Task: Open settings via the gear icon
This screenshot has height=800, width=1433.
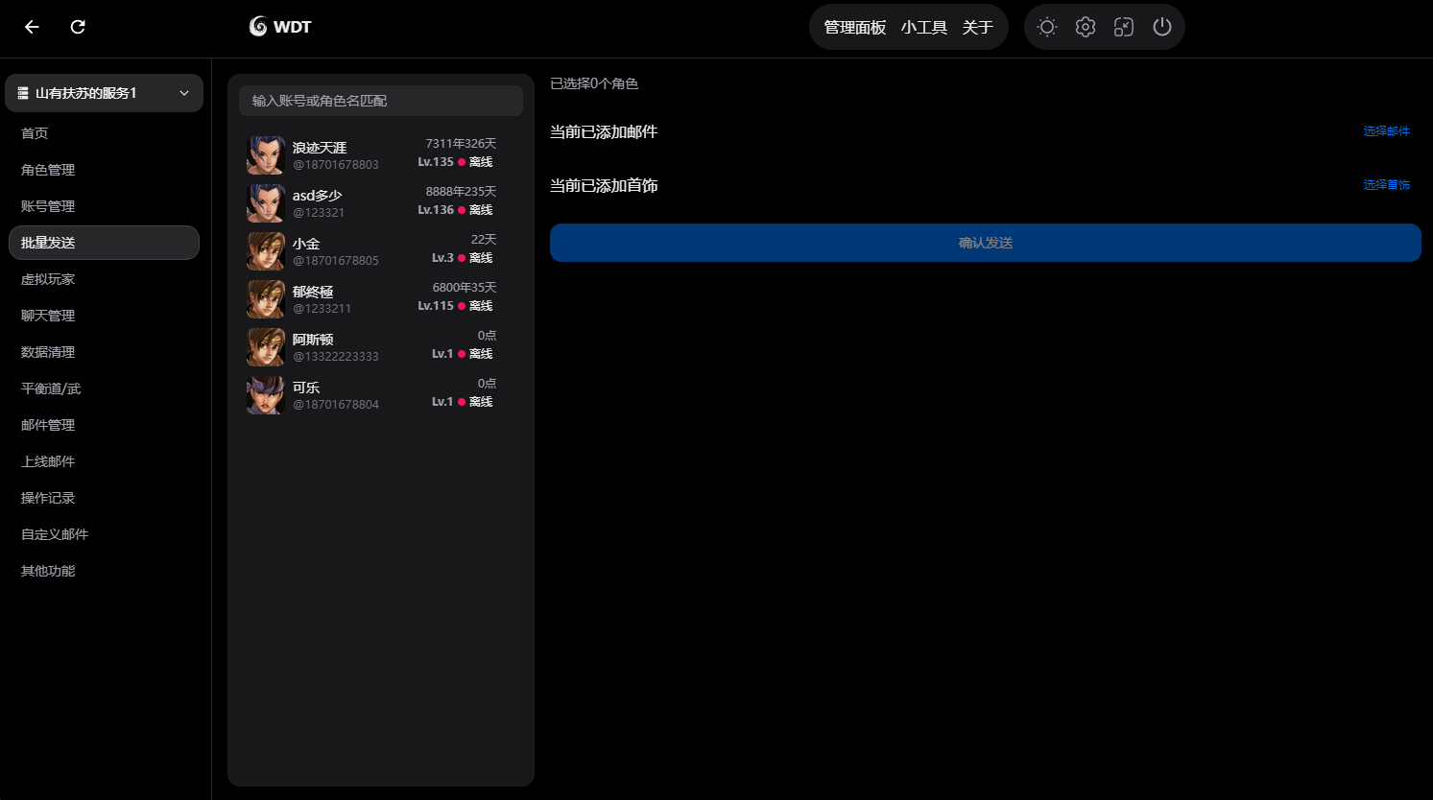Action: pyautogui.click(x=1086, y=27)
